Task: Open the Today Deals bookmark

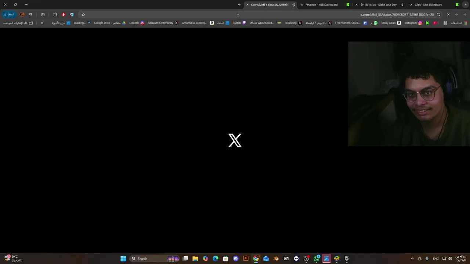Action: 391,23
